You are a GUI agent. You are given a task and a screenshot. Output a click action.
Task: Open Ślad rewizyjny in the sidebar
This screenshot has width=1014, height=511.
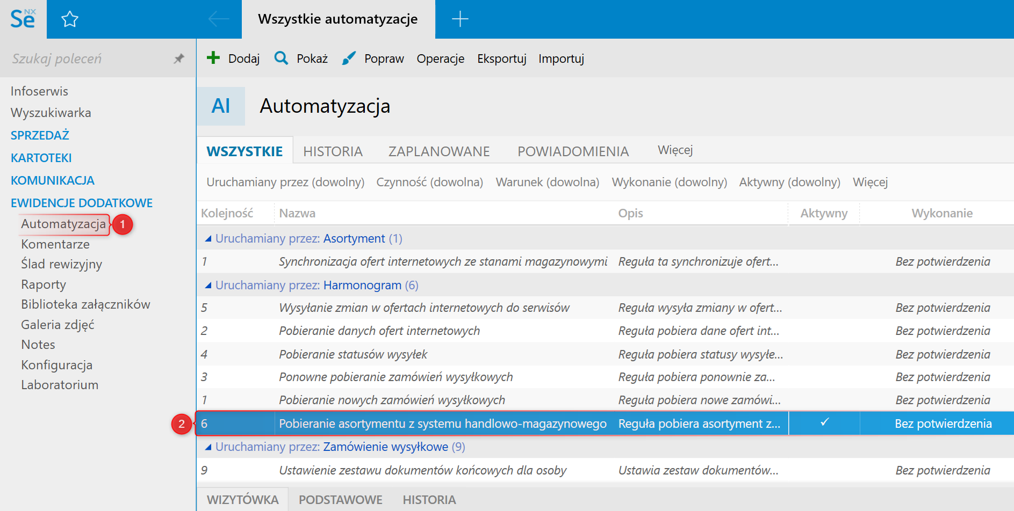point(61,264)
